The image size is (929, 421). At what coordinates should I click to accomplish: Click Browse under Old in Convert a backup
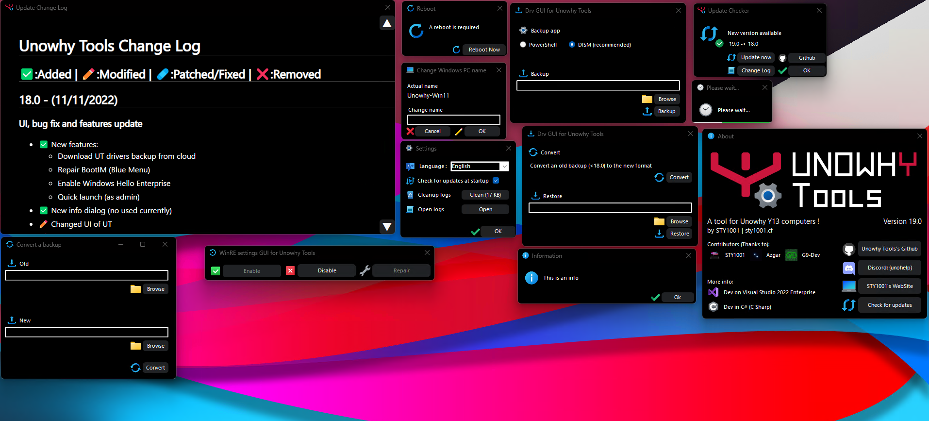click(155, 289)
